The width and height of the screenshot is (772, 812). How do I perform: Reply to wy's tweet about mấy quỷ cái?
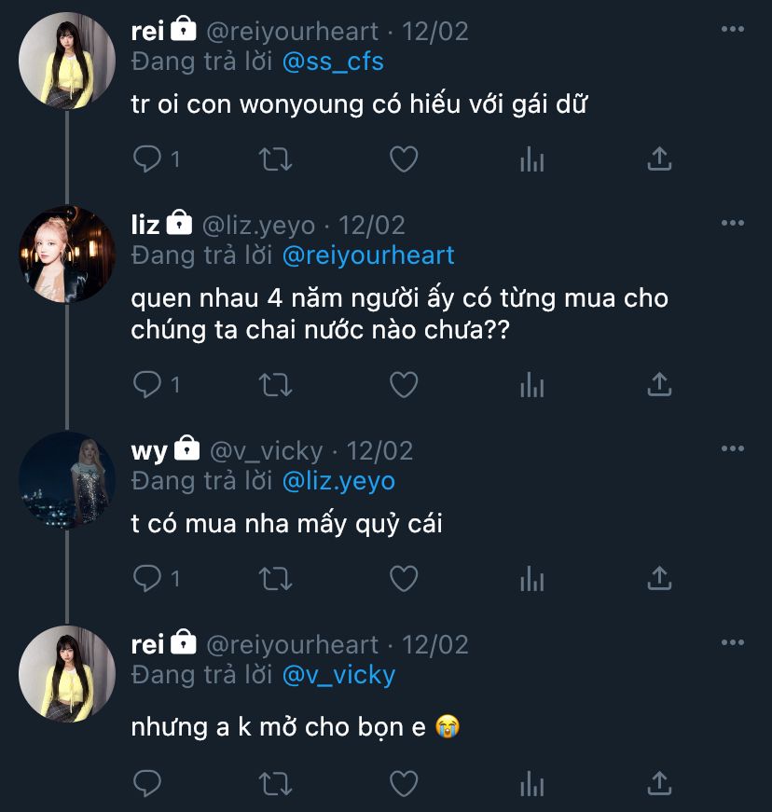147,579
